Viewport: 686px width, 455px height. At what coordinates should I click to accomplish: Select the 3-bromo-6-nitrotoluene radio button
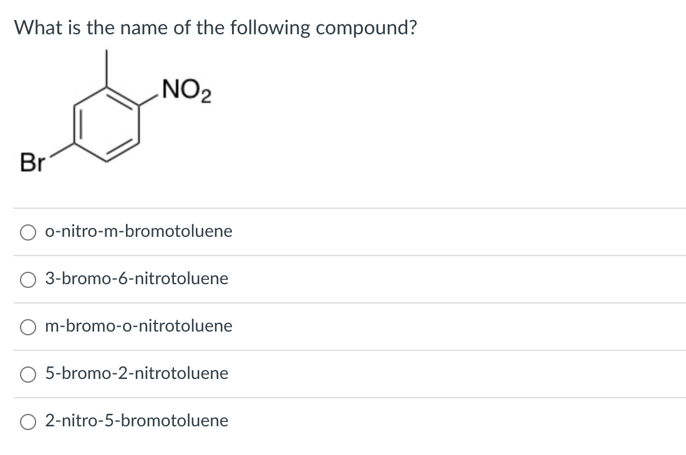coord(27,280)
